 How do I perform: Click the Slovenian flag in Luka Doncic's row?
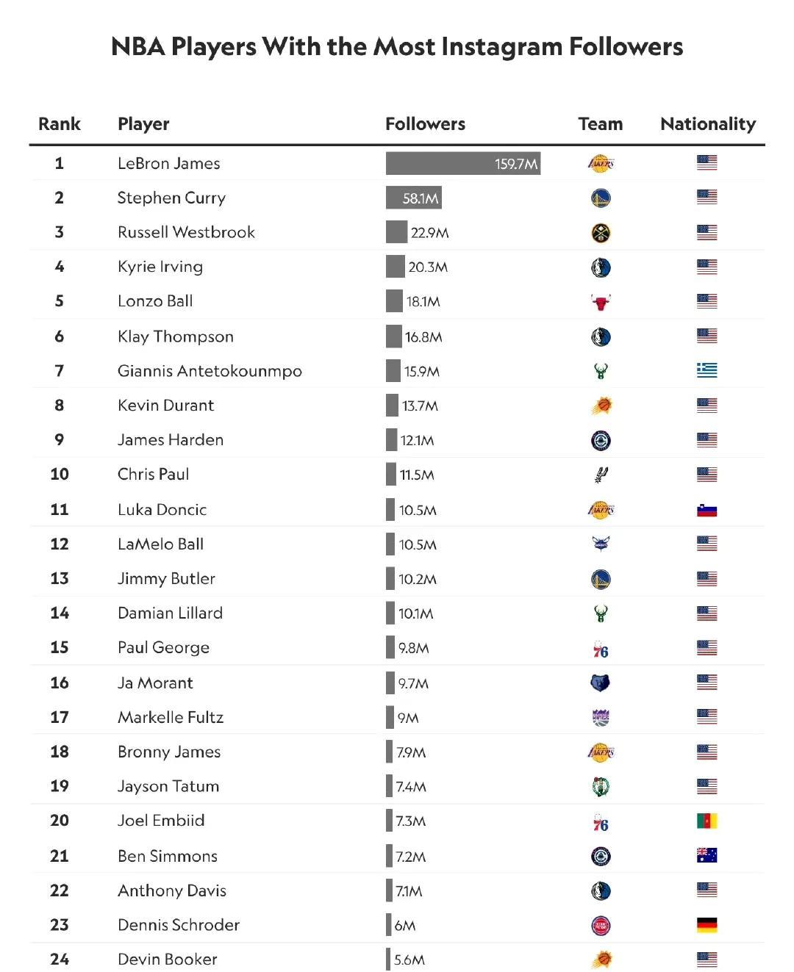(x=707, y=509)
